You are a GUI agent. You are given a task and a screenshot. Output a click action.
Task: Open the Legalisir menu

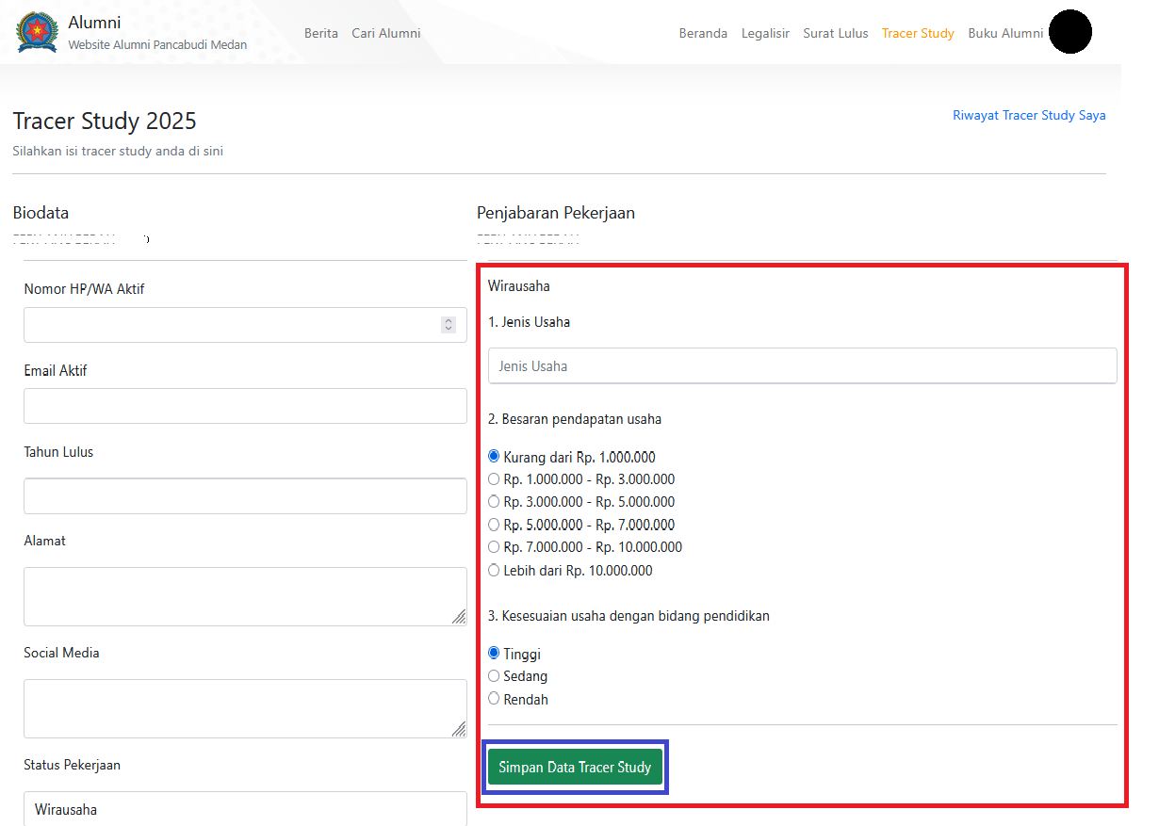[x=765, y=33]
